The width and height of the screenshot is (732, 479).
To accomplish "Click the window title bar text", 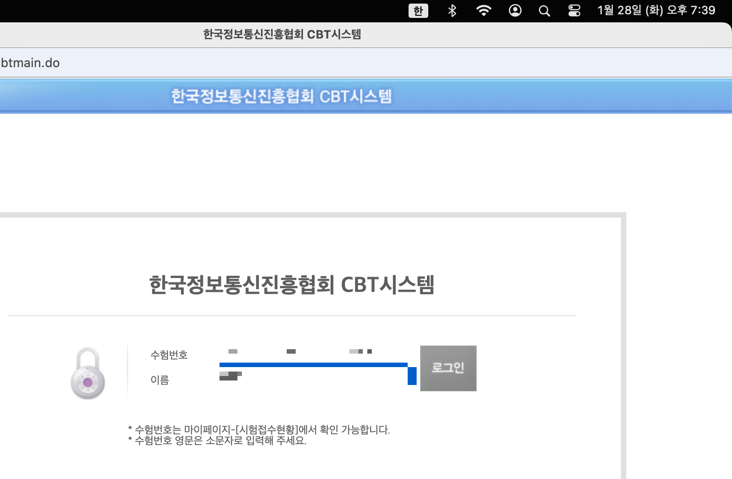I will [x=282, y=34].
